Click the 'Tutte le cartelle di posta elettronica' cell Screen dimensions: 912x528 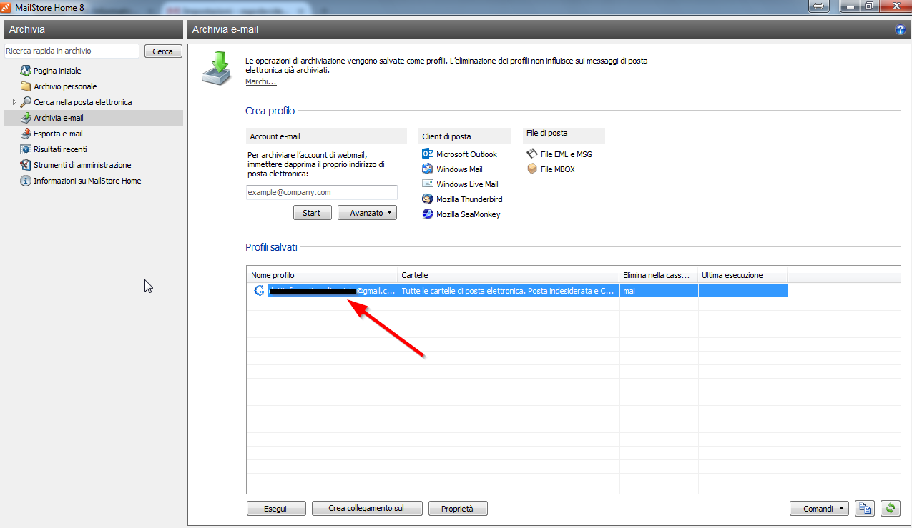(509, 291)
